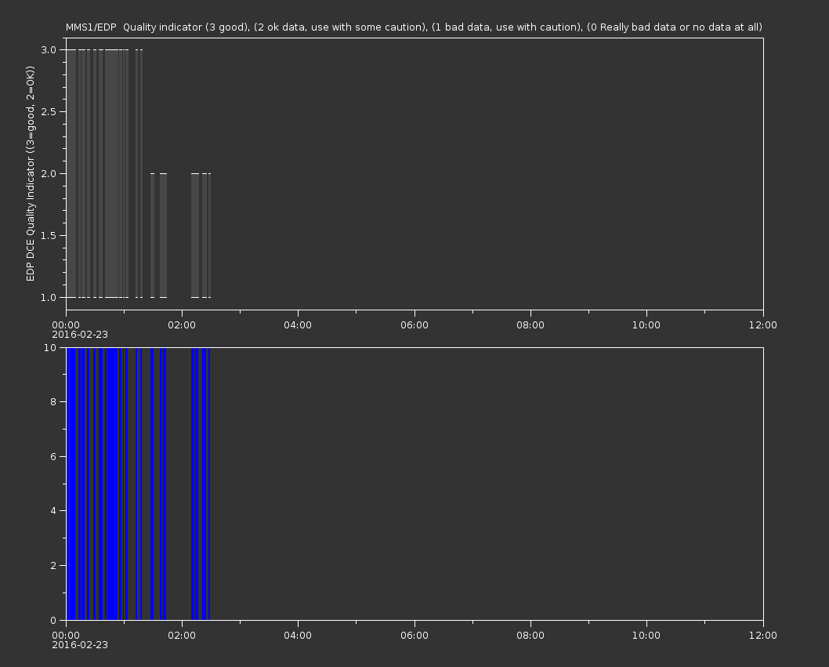Screen dimensions: 829x667
Task: Click the 6 tick label on lower plot
Action: coord(53,456)
